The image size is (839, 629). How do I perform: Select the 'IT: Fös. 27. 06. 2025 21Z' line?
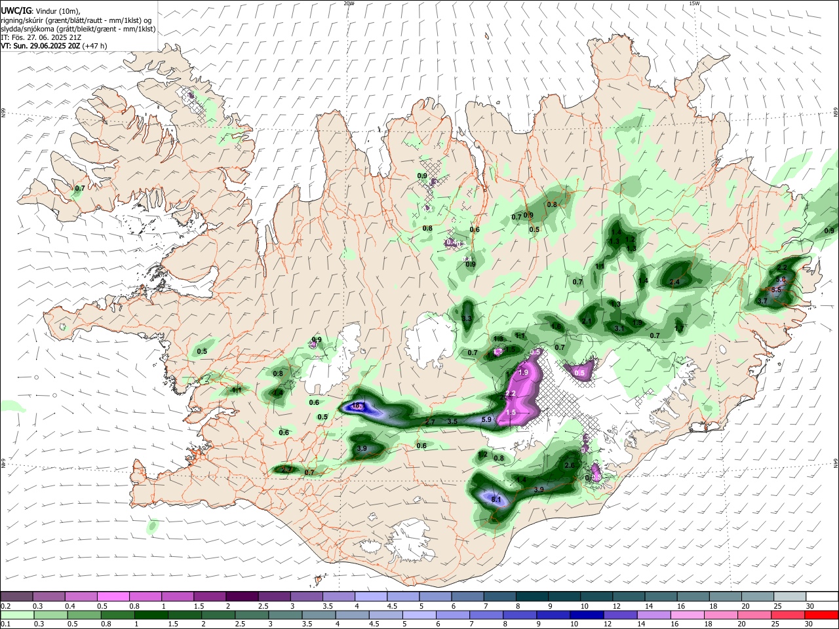pyautogui.click(x=41, y=37)
